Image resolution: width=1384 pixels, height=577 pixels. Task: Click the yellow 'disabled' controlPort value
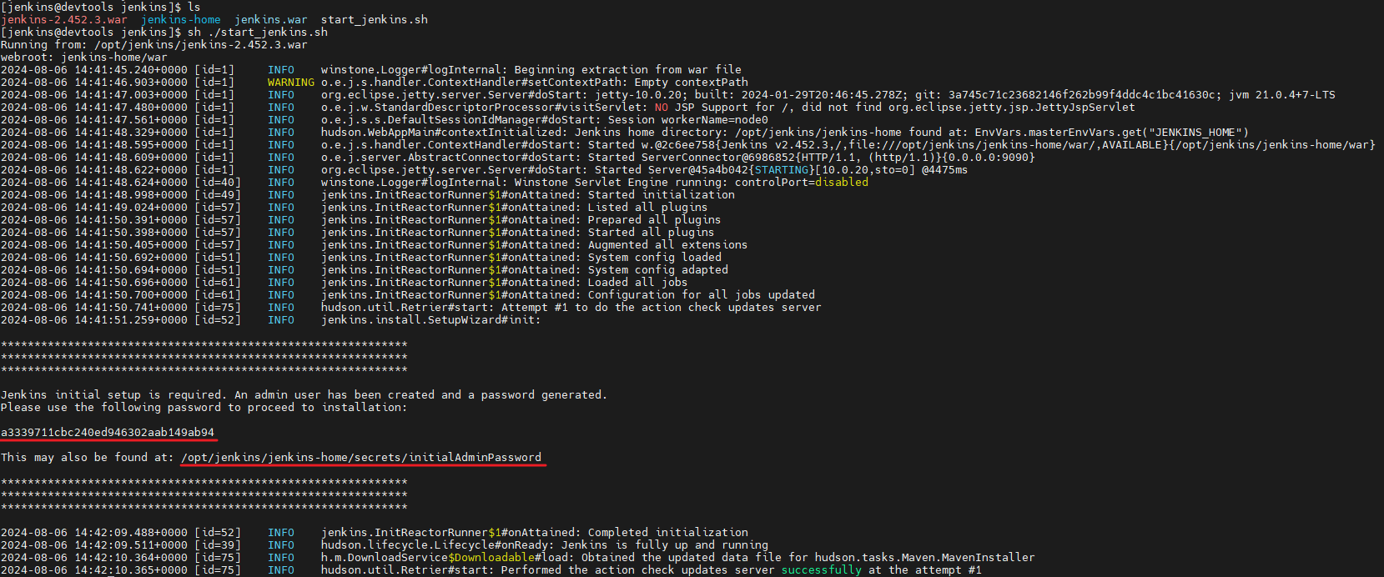tap(842, 182)
